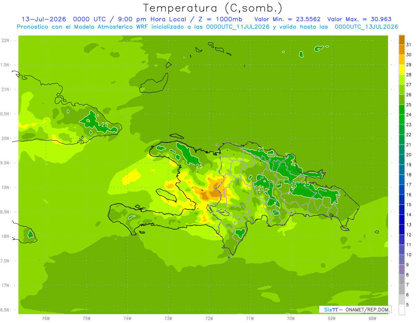Screen dimensions: 418x323
Task: Pick the brown-orange swatch above 31 on colorbar
Action: (x=402, y=39)
